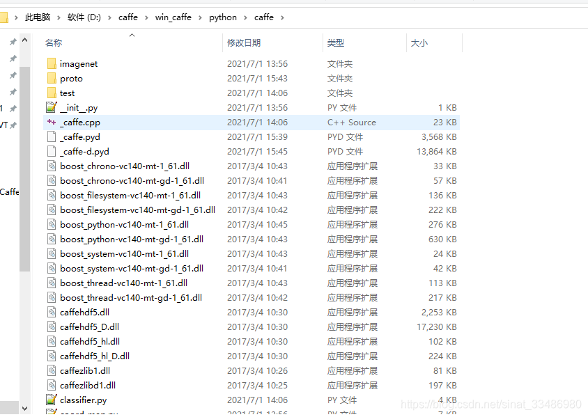Click the 13,864 KB size cell

coord(437,152)
